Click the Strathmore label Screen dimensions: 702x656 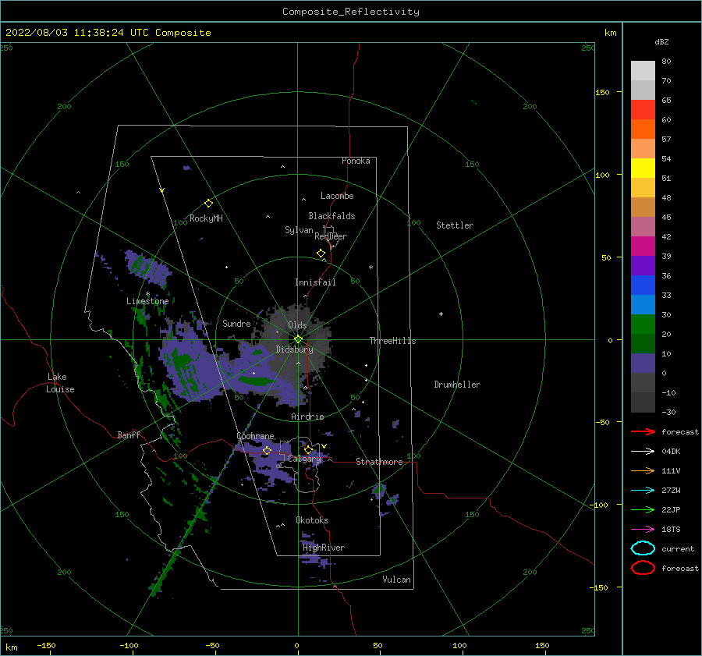pyautogui.click(x=379, y=462)
